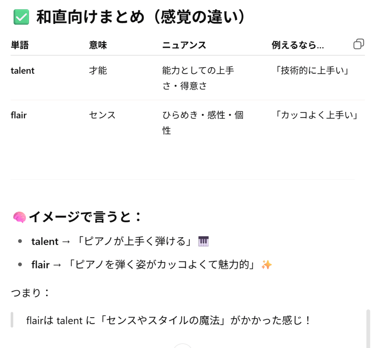Viewport: 371px width, 348px height.
Task: Click the センス meaning cell
Action: [102, 115]
